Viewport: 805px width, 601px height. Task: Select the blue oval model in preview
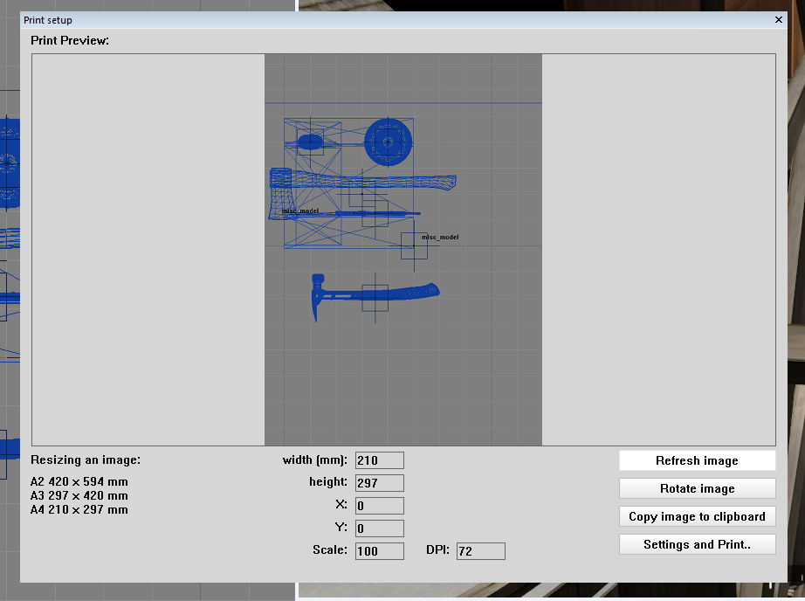click(310, 142)
